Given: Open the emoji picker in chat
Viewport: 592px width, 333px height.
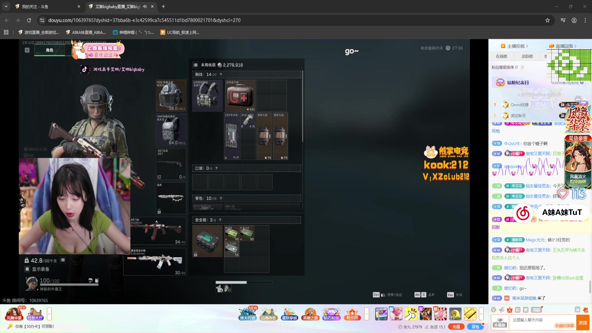Looking at the screenshot, I should coord(494,310).
